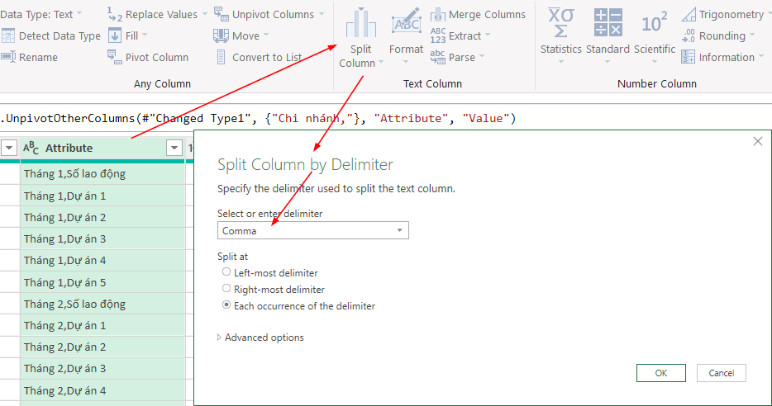Click the Scientific 10² icon

(x=655, y=23)
